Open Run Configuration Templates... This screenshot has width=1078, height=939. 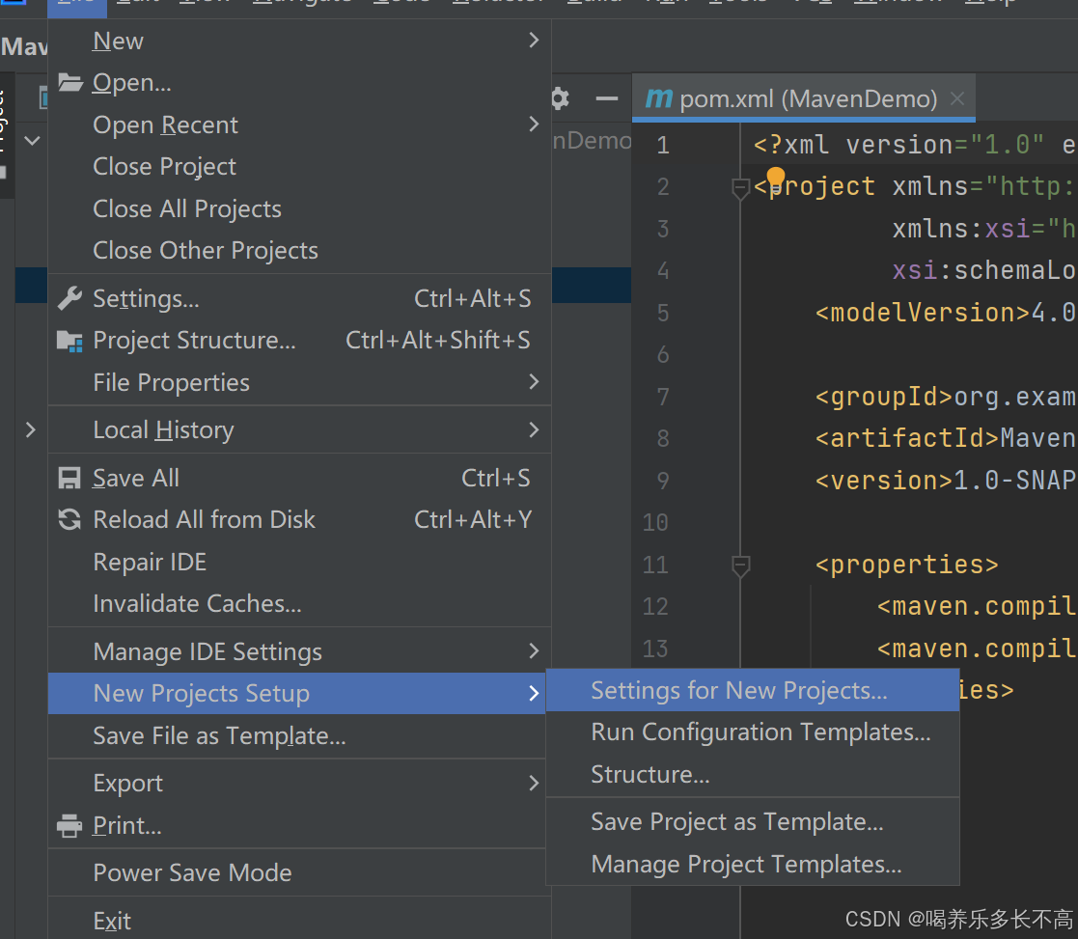pyautogui.click(x=753, y=732)
